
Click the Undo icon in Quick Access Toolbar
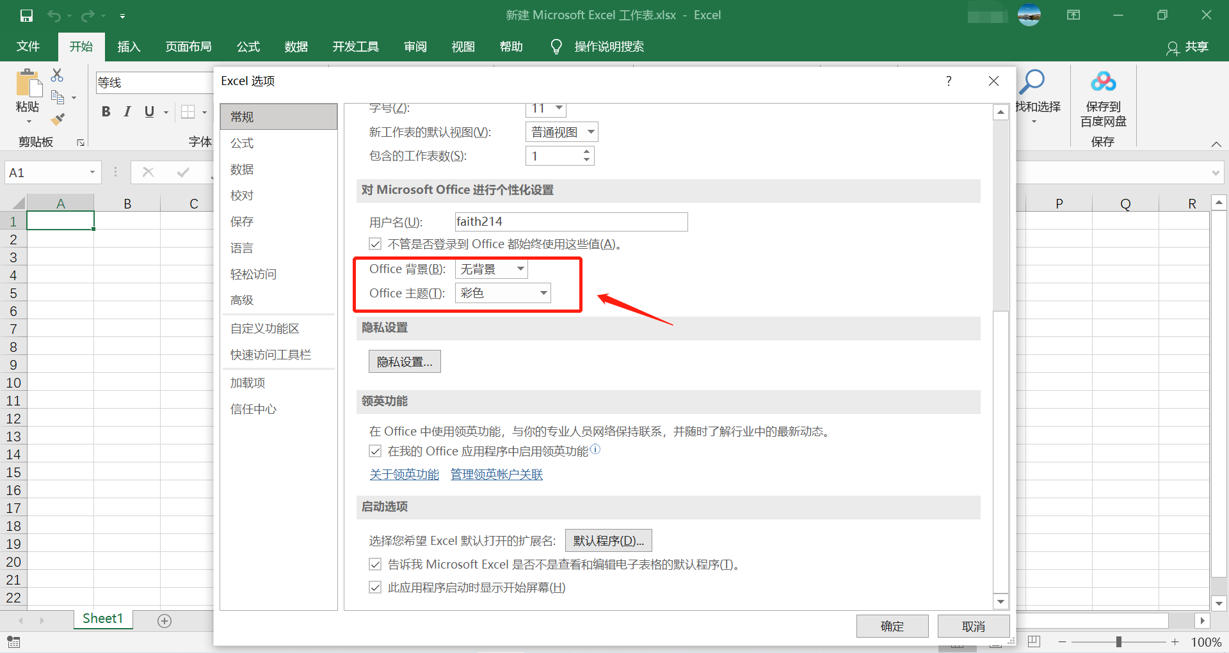pyautogui.click(x=54, y=15)
